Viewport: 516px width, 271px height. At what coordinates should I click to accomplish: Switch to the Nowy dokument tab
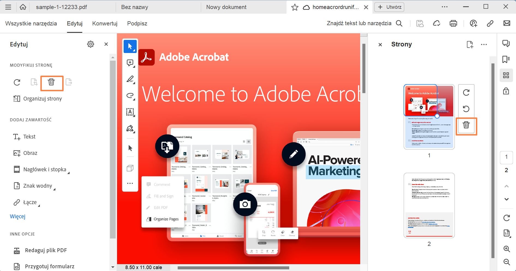click(226, 7)
